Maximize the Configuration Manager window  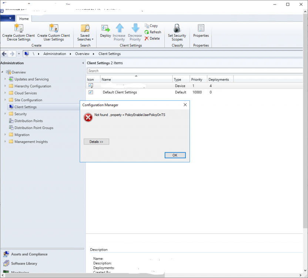[288, 4]
